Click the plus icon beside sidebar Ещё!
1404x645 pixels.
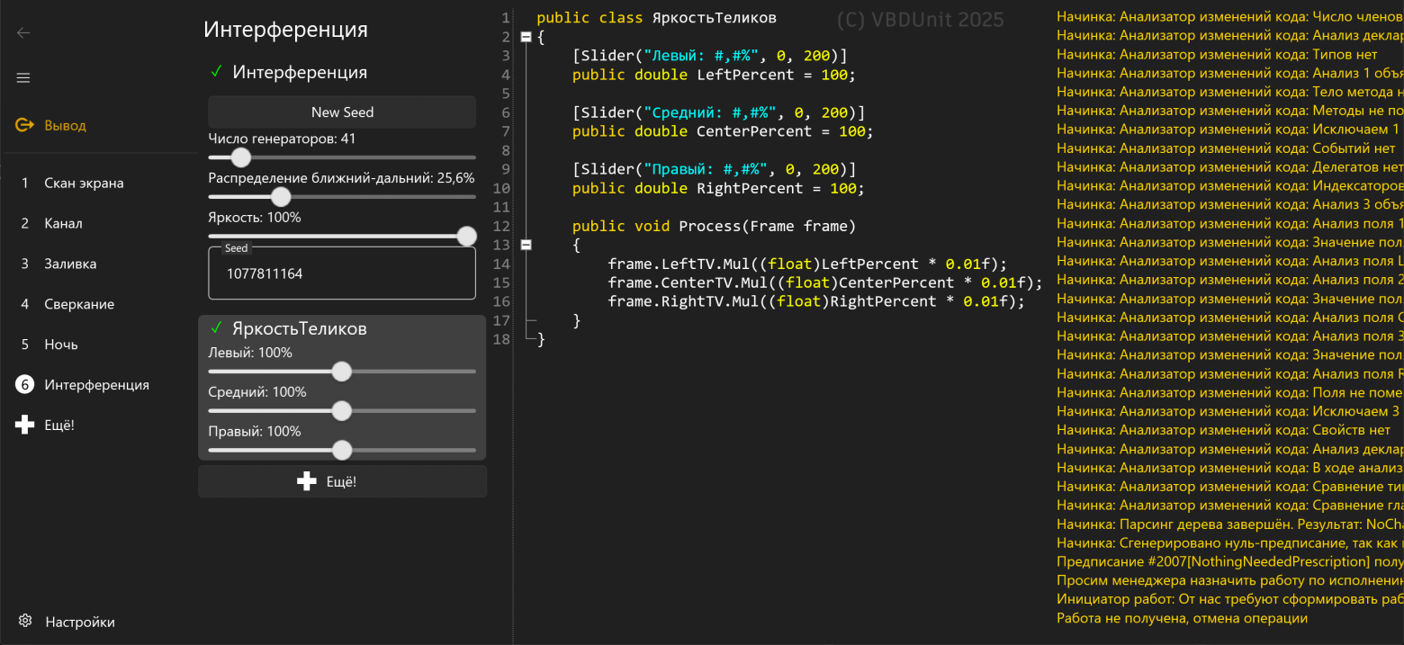(24, 425)
